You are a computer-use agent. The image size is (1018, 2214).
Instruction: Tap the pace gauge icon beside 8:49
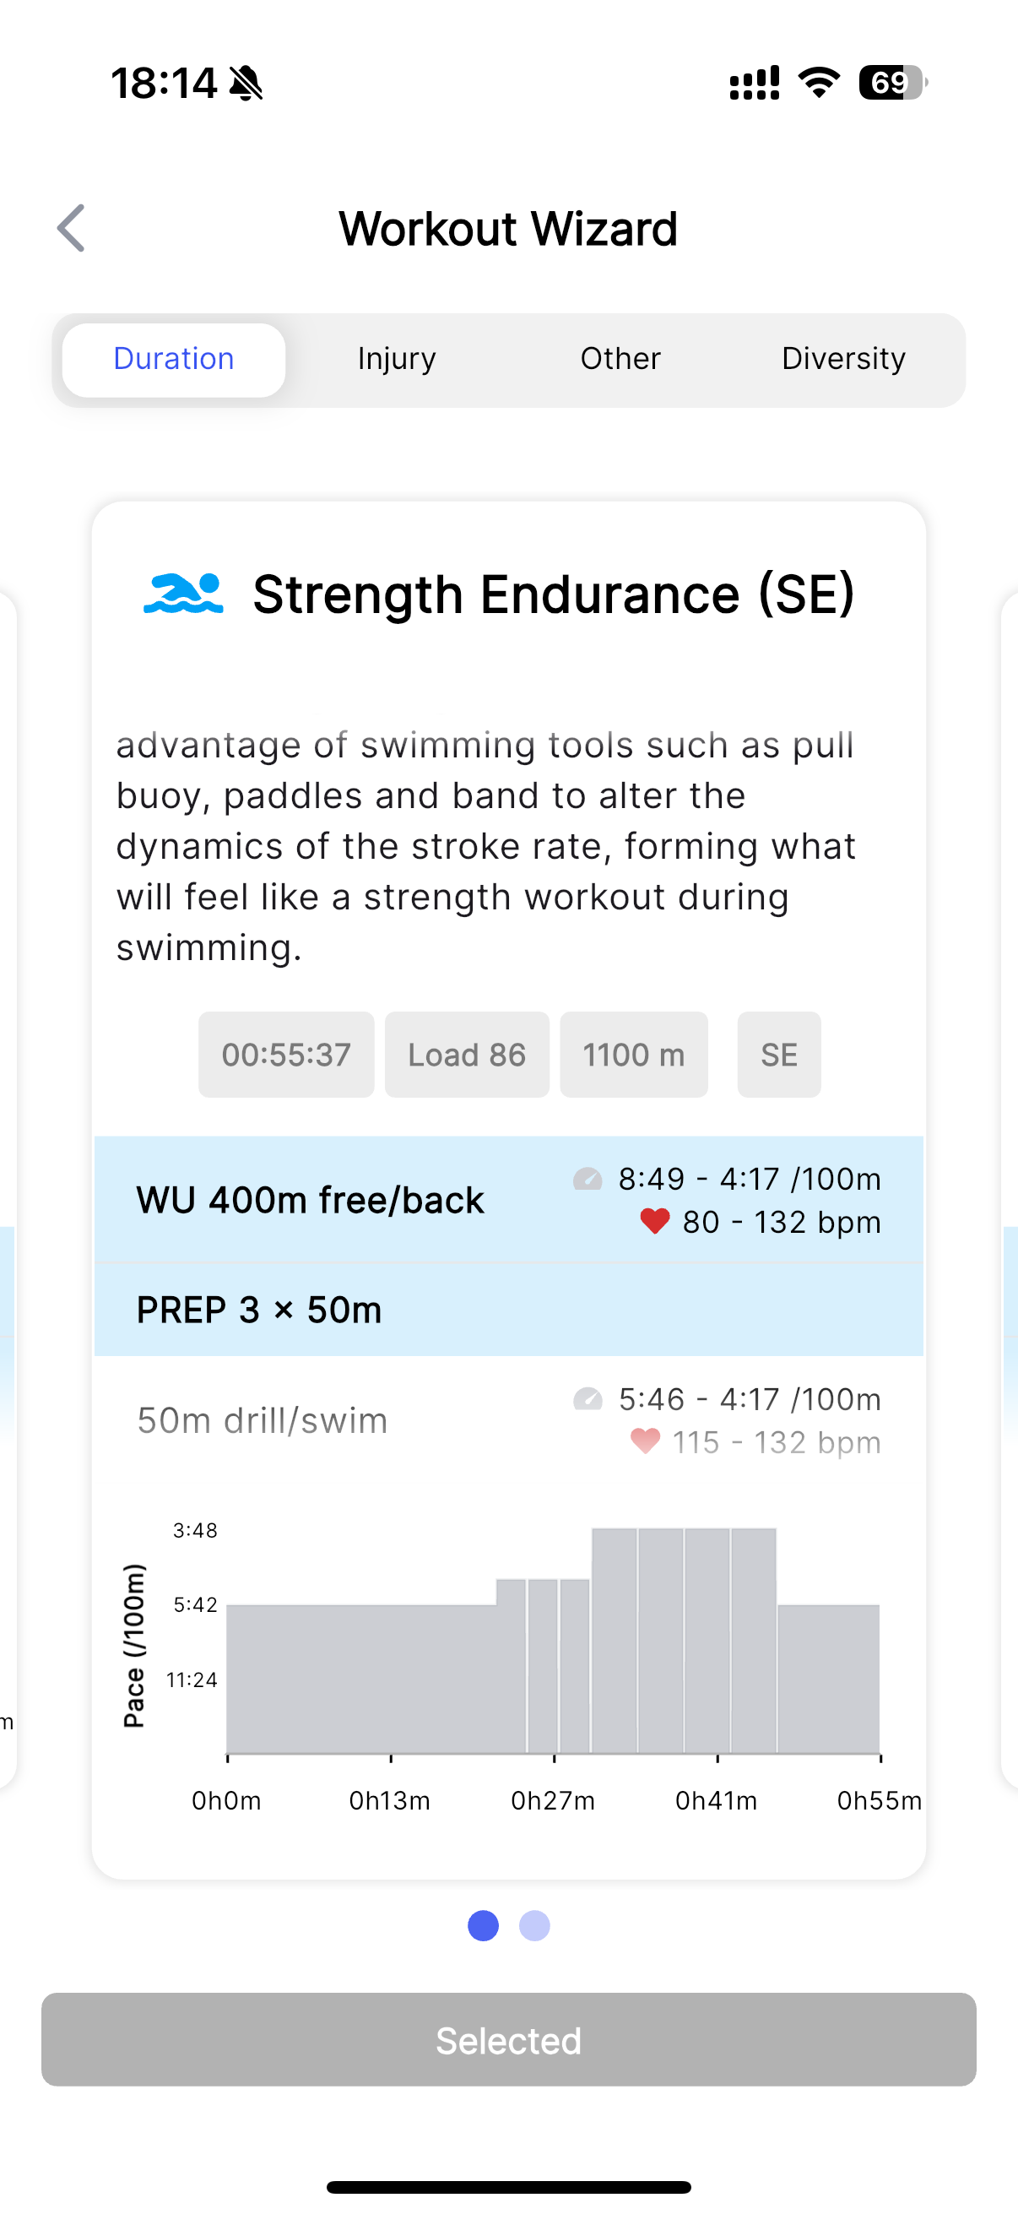coord(588,1178)
